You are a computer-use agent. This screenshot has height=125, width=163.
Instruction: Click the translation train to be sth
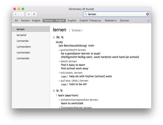click(x=78, y=84)
